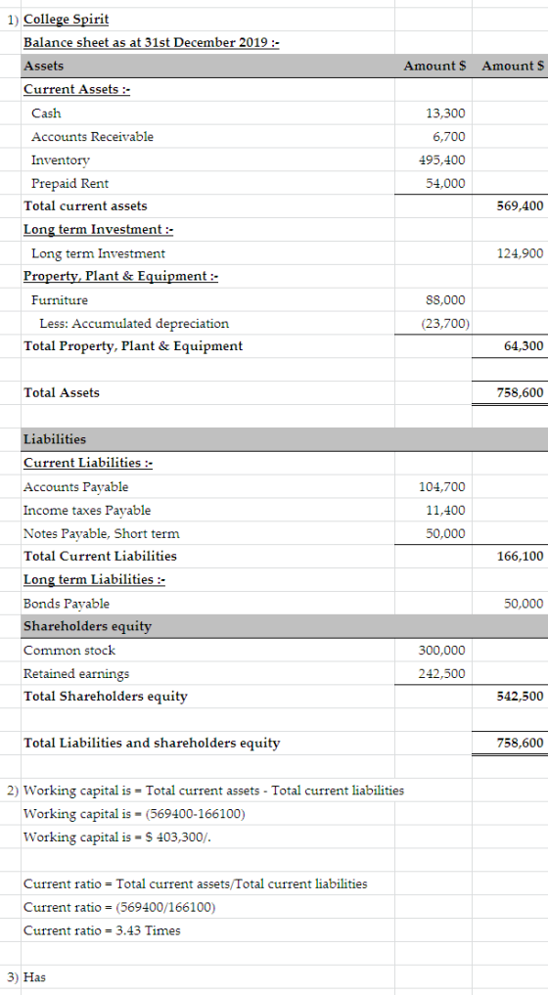Image resolution: width=548 pixels, height=995 pixels.
Task: Select the 'Liabilities' section header
Action: 55,439
